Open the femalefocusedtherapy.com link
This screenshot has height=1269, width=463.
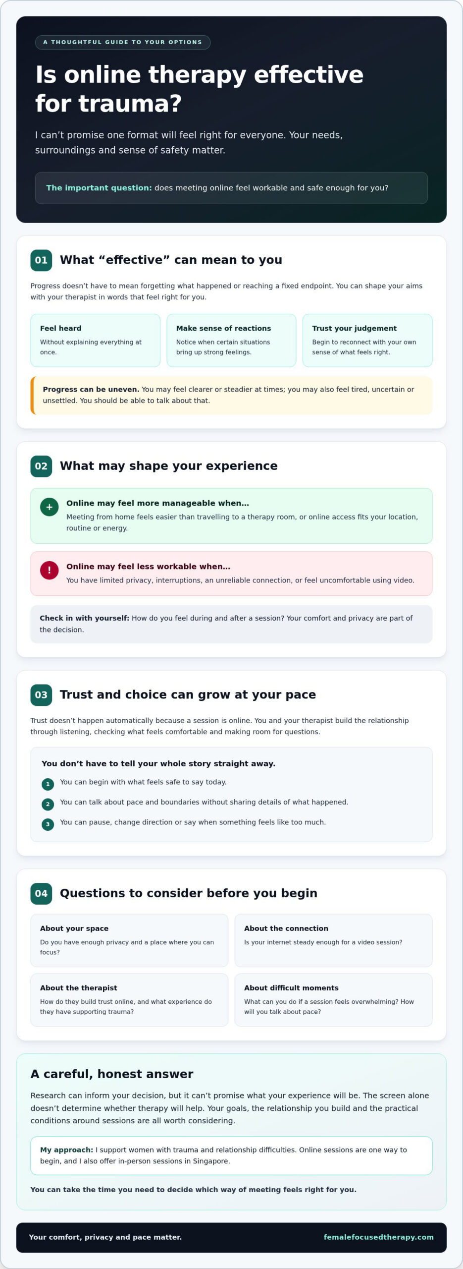point(378,1237)
